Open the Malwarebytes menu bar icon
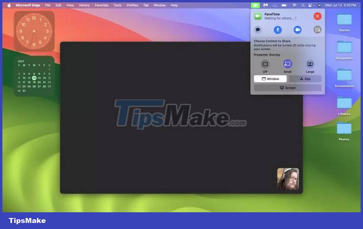 click(265, 5)
